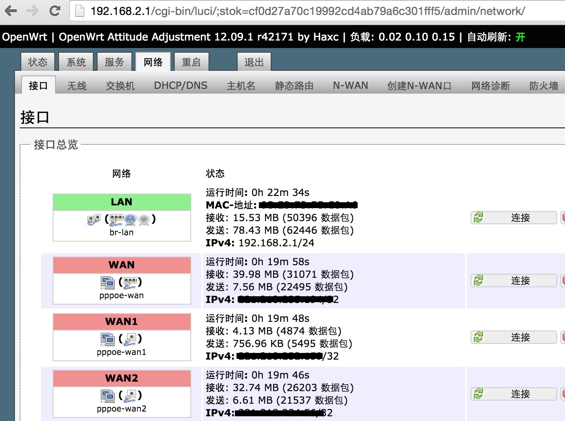Image resolution: width=565 pixels, height=421 pixels.
Task: Open the DHCP/DNS sub tab
Action: (x=181, y=85)
